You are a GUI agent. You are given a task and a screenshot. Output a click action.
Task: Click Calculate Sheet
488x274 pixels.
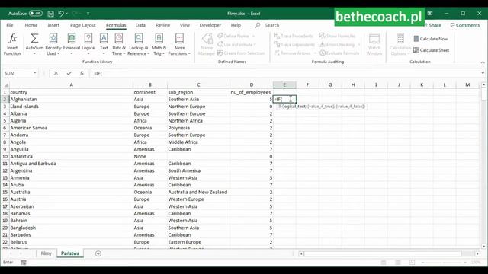(431, 50)
